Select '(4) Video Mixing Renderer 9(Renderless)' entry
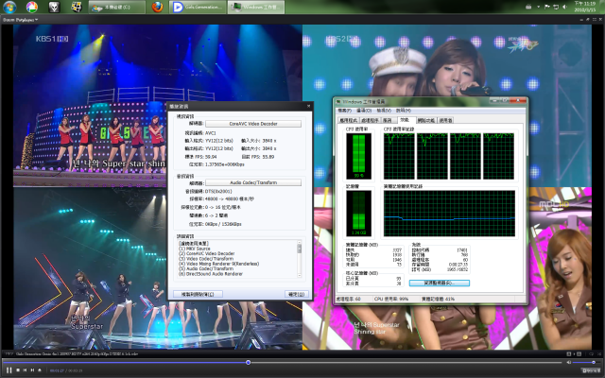 coord(218,264)
